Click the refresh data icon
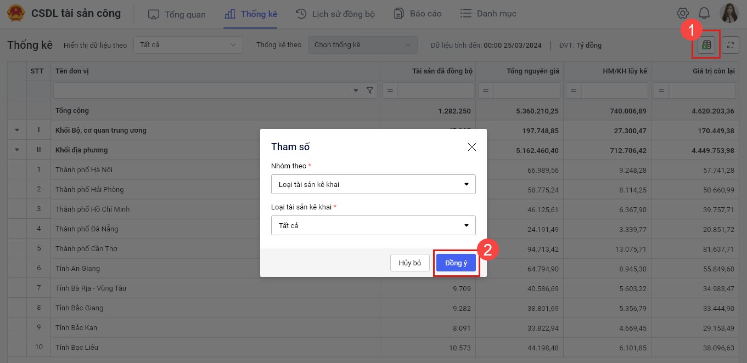747x363 pixels. click(730, 45)
